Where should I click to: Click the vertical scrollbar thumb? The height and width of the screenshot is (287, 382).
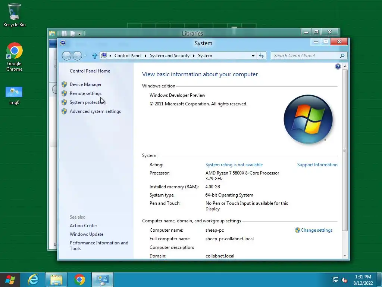(x=345, y=150)
